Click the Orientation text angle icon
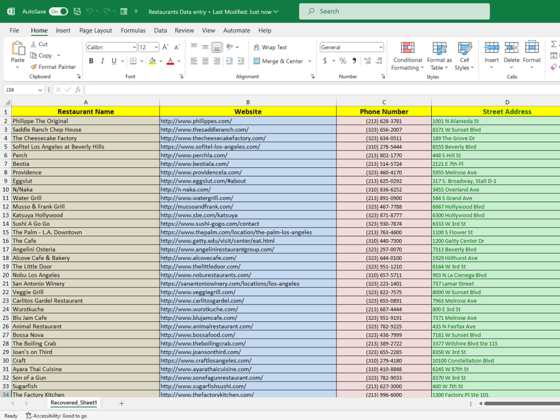This screenshot has width=560, height=420. [230, 47]
